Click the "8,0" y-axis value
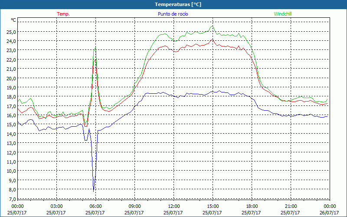Viewport: 347px width, 217px height. pyautogui.click(x=12, y=190)
